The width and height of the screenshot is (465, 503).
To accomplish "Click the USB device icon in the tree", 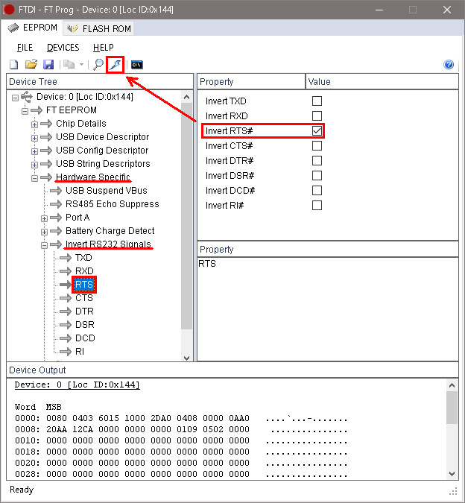I will [x=27, y=97].
